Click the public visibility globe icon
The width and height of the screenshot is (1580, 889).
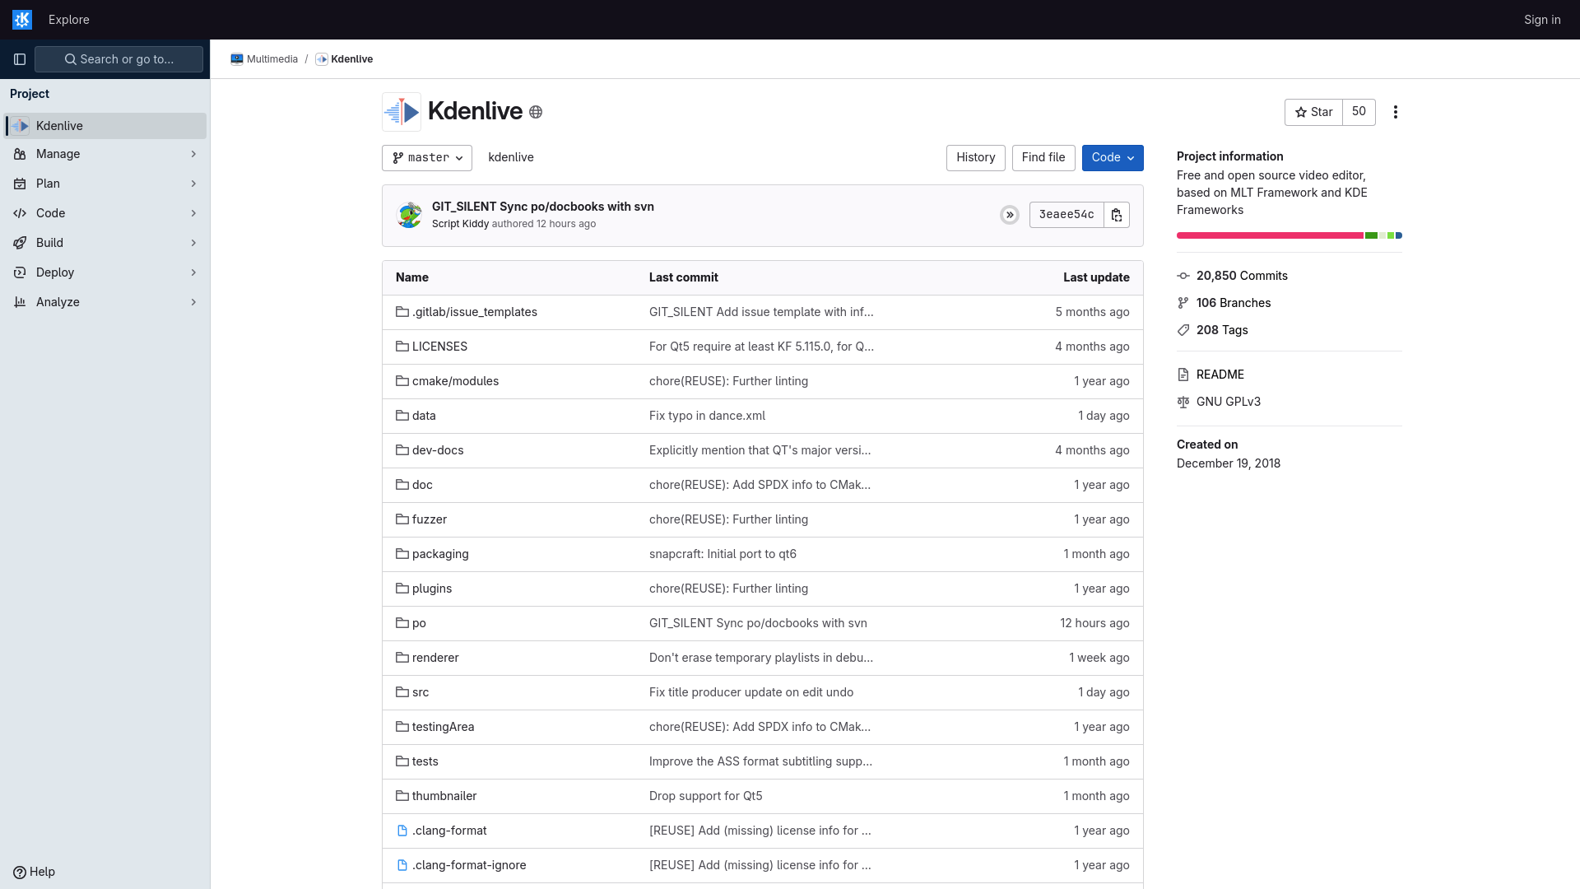[536, 112]
